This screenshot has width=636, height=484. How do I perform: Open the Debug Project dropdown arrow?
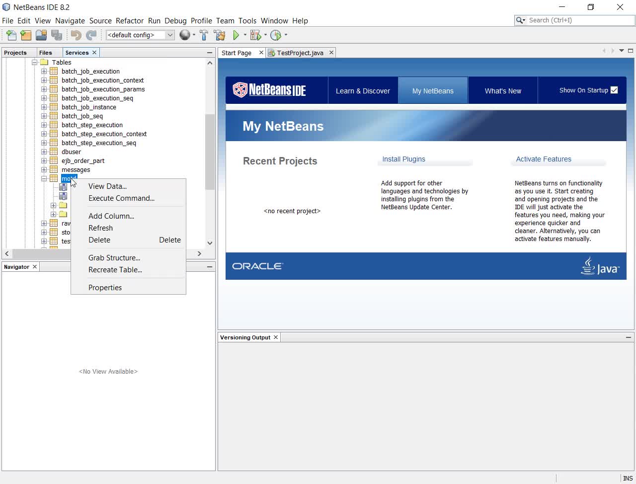(265, 35)
